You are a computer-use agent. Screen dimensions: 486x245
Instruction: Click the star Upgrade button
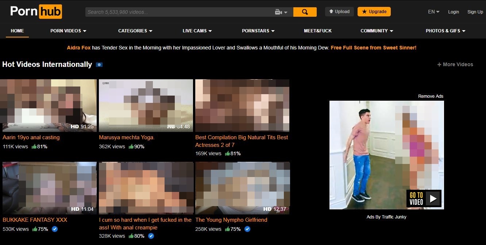(374, 12)
